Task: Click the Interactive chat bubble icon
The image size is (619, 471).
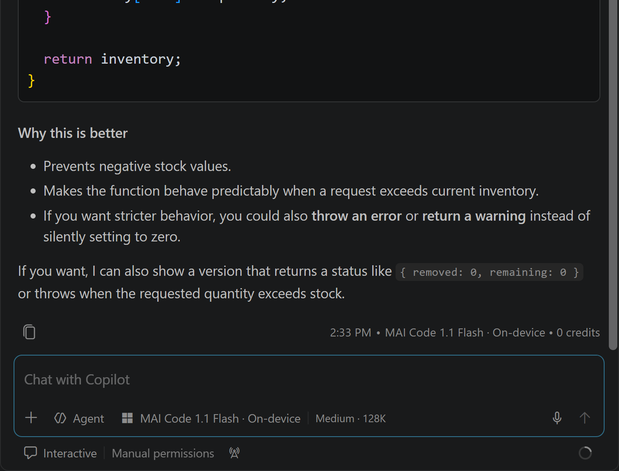Action: [x=31, y=453]
